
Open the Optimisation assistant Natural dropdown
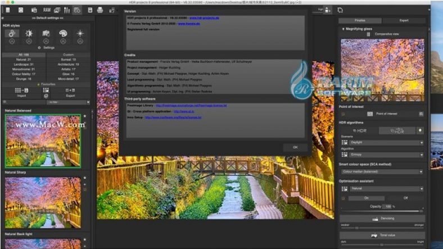(x=386, y=189)
